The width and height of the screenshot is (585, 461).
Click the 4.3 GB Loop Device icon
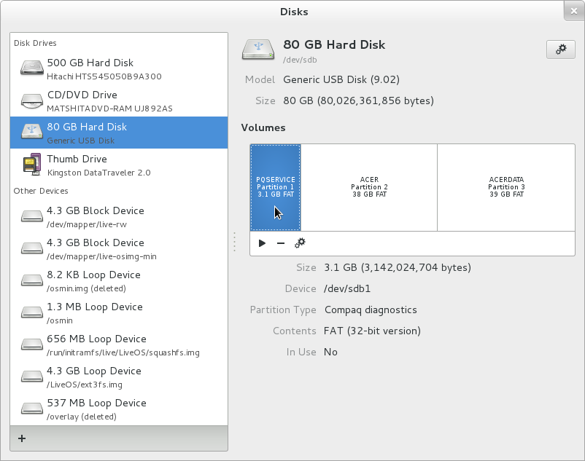[31, 376]
